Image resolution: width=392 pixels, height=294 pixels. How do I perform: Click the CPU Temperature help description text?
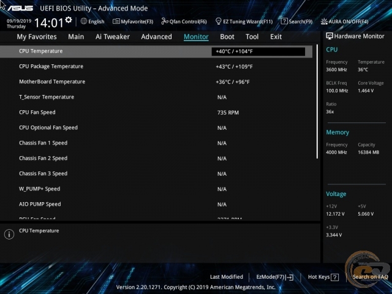(x=39, y=231)
